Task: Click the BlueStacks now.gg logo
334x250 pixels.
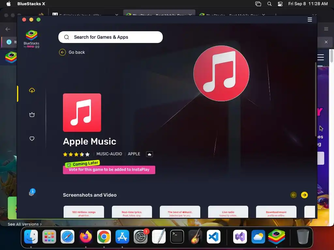Action: [x=32, y=39]
